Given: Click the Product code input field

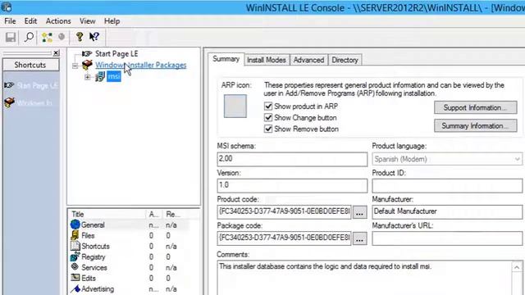Looking at the screenshot, I should (x=284, y=212).
